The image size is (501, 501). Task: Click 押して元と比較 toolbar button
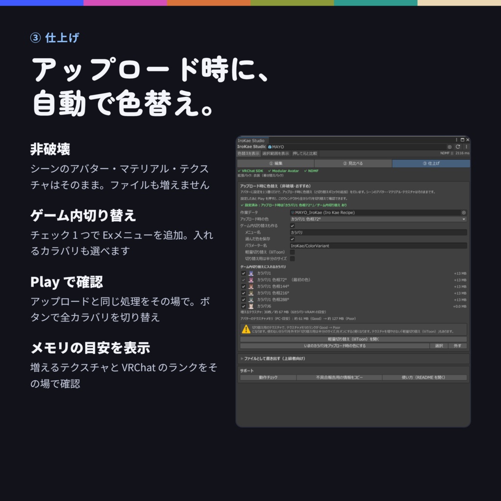305,153
